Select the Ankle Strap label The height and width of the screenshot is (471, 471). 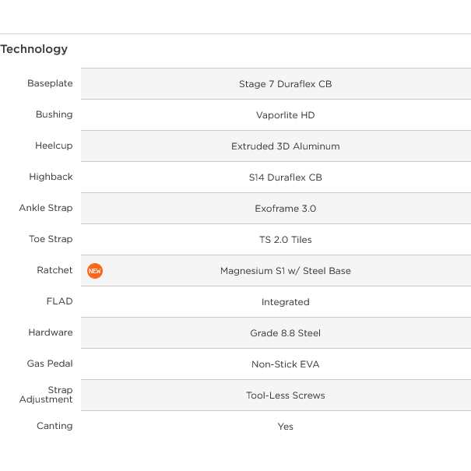[46, 208]
